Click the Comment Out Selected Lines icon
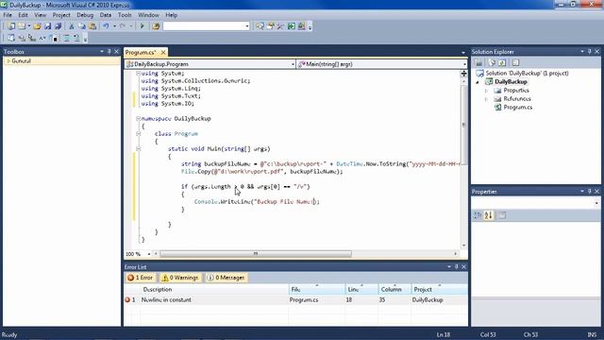The image size is (604, 340). click(67, 38)
